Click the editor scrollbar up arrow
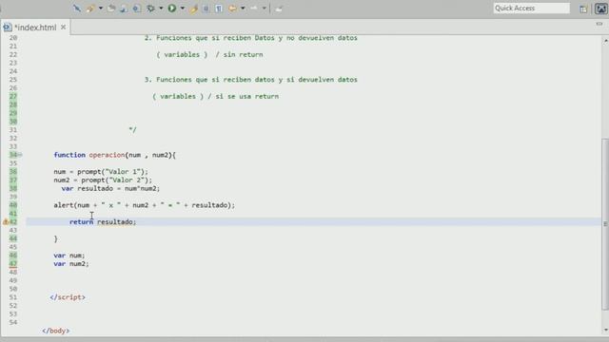Screen dimensions: 609x342 605,40
